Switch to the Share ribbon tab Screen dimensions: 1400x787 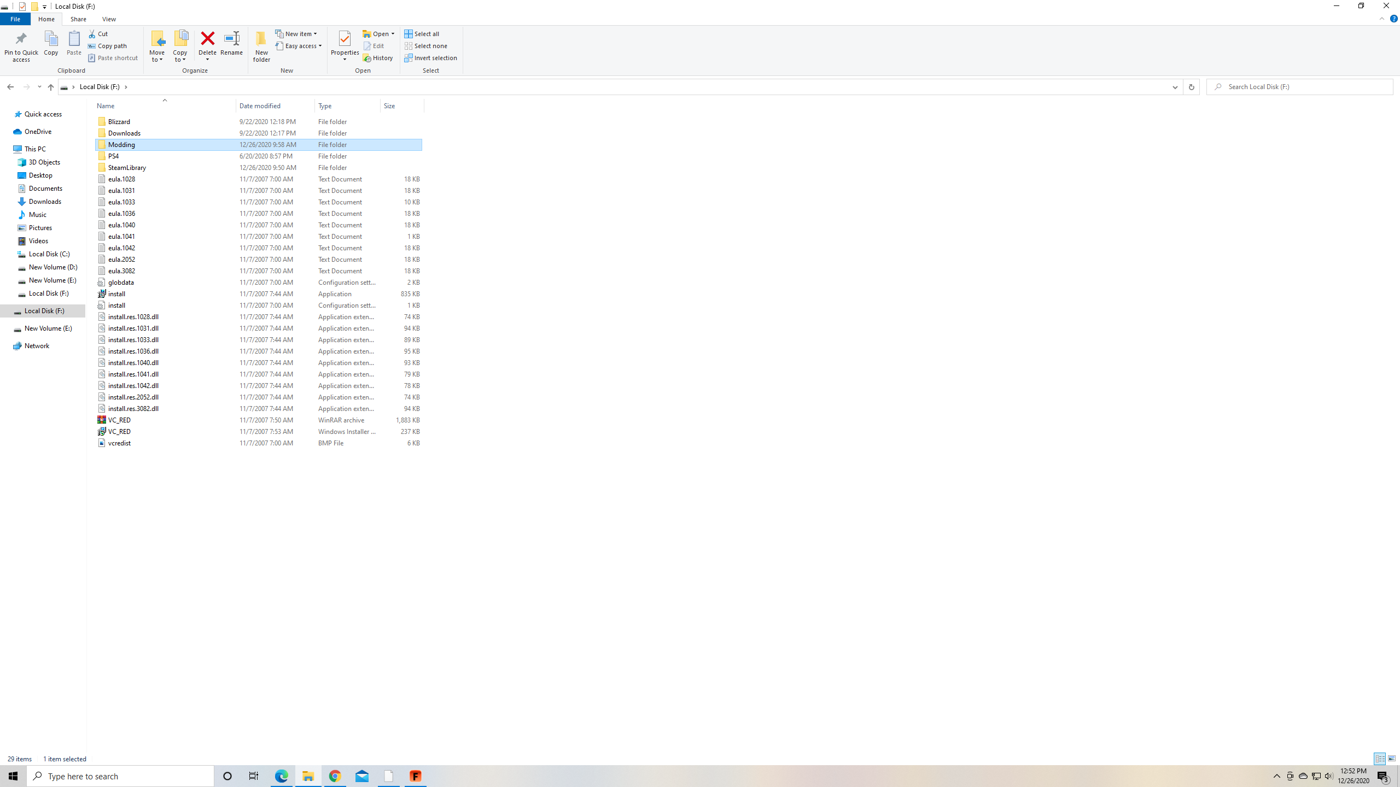[78, 19]
